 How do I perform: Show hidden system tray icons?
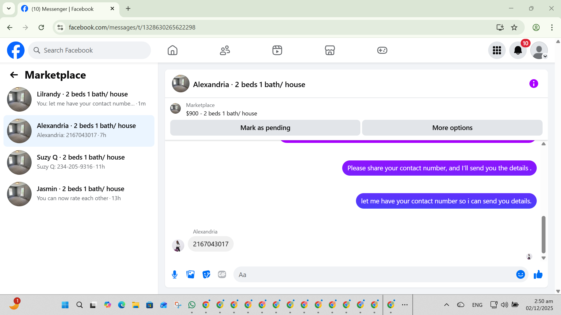point(446,305)
